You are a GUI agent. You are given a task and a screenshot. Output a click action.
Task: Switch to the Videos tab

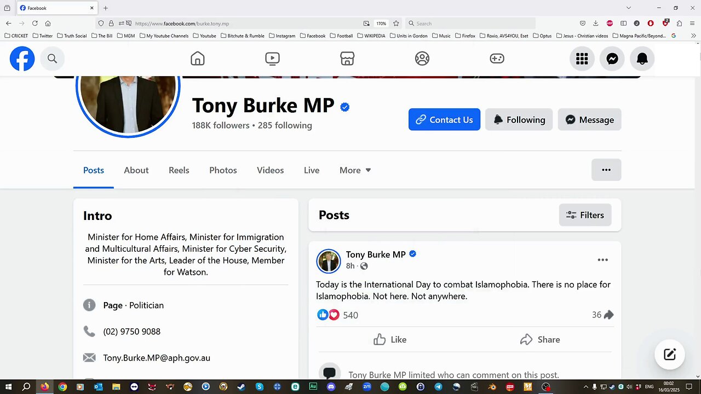point(270,170)
